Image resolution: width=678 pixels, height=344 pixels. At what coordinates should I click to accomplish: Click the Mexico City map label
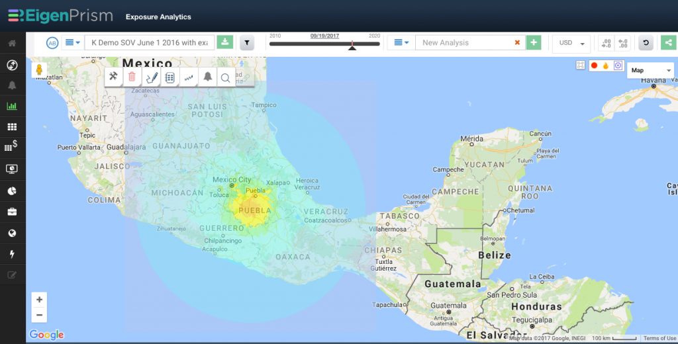231,180
